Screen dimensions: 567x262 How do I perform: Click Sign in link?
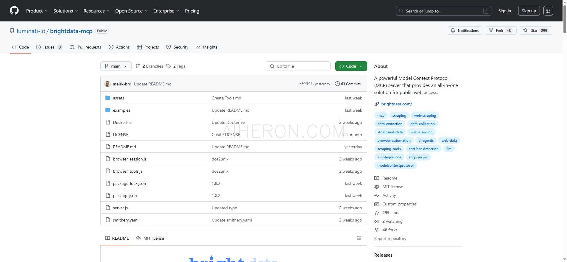pyautogui.click(x=504, y=11)
